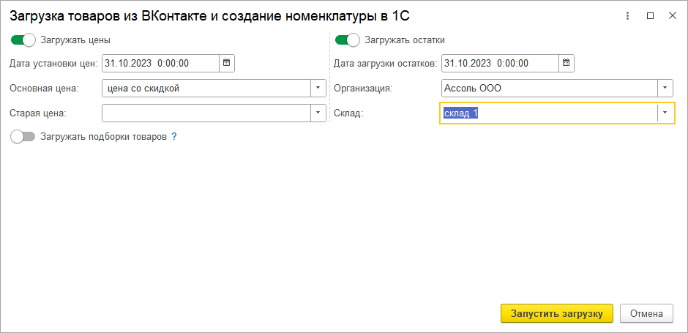Close the dialog with the X icon

click(x=672, y=15)
